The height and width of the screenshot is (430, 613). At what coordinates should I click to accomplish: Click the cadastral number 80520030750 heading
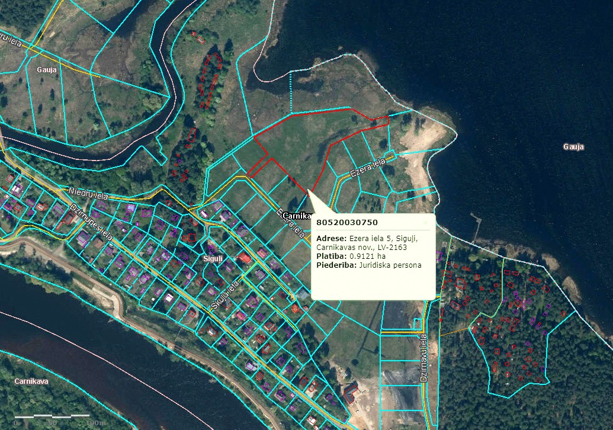pyautogui.click(x=347, y=222)
